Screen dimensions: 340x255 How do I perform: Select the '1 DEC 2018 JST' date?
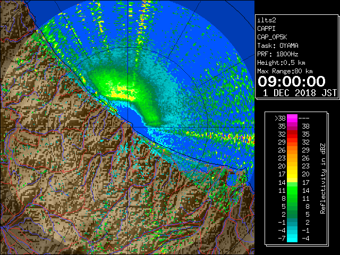(300, 93)
